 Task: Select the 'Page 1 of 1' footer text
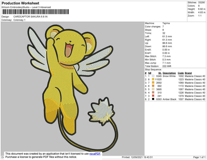tap(199, 157)
